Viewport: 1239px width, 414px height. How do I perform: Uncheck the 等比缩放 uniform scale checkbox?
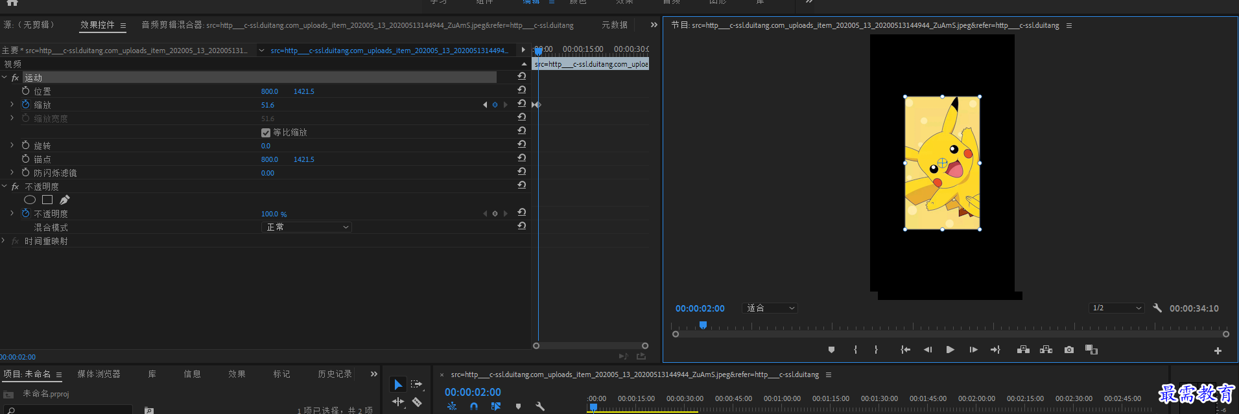266,132
